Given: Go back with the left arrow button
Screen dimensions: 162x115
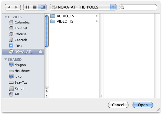Looking at the screenshot, I should click(9, 7).
